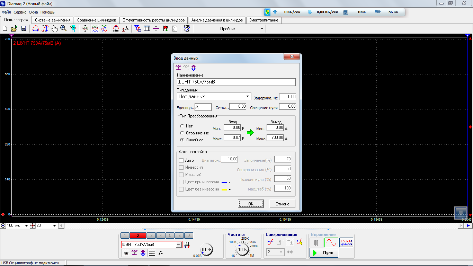This screenshot has width=473, height=266.
Task: Enable the Авто checkbox
Action: pos(181,160)
